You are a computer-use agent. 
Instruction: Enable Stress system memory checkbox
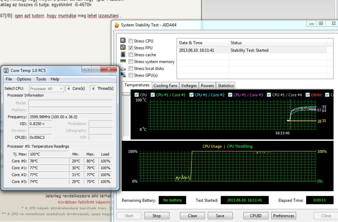tap(131, 61)
